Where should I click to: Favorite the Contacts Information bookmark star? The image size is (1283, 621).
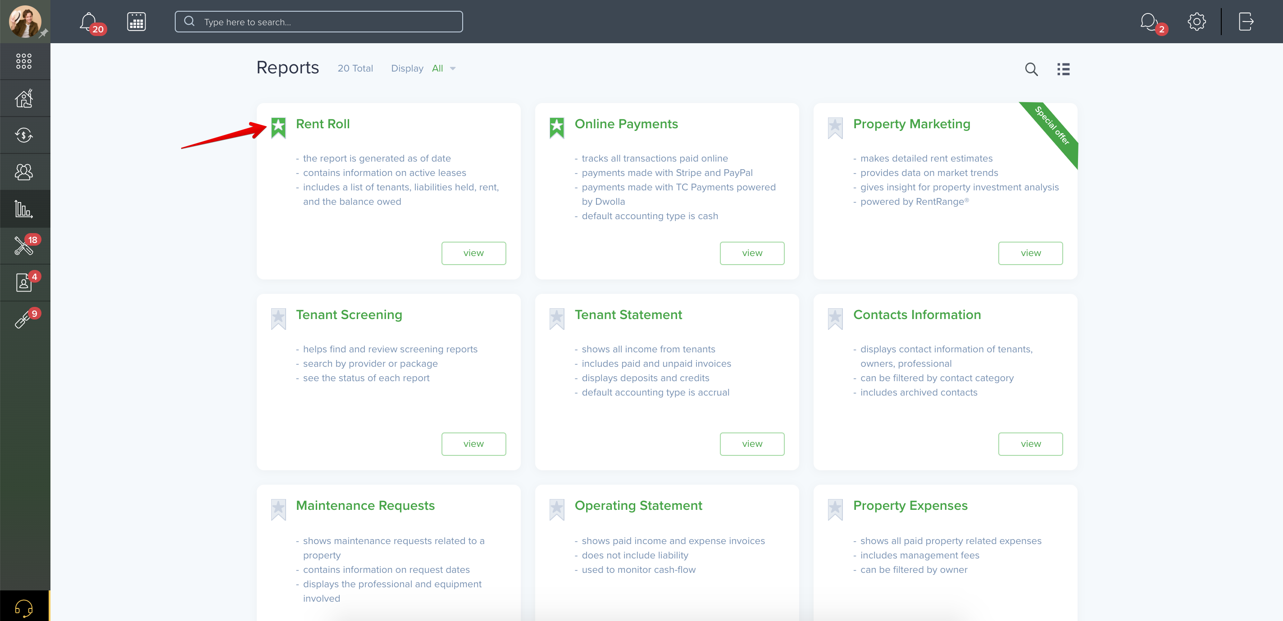pos(835,319)
